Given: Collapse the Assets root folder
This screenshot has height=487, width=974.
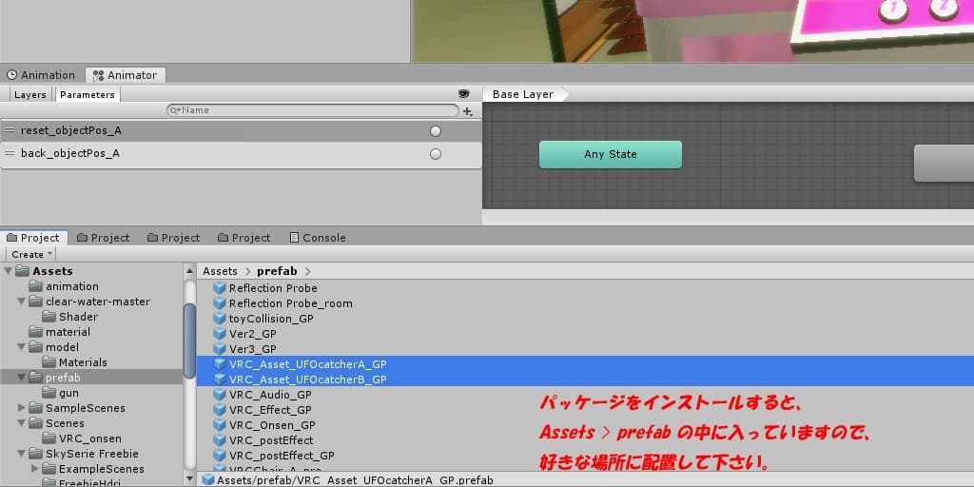Looking at the screenshot, I should 8,271.
